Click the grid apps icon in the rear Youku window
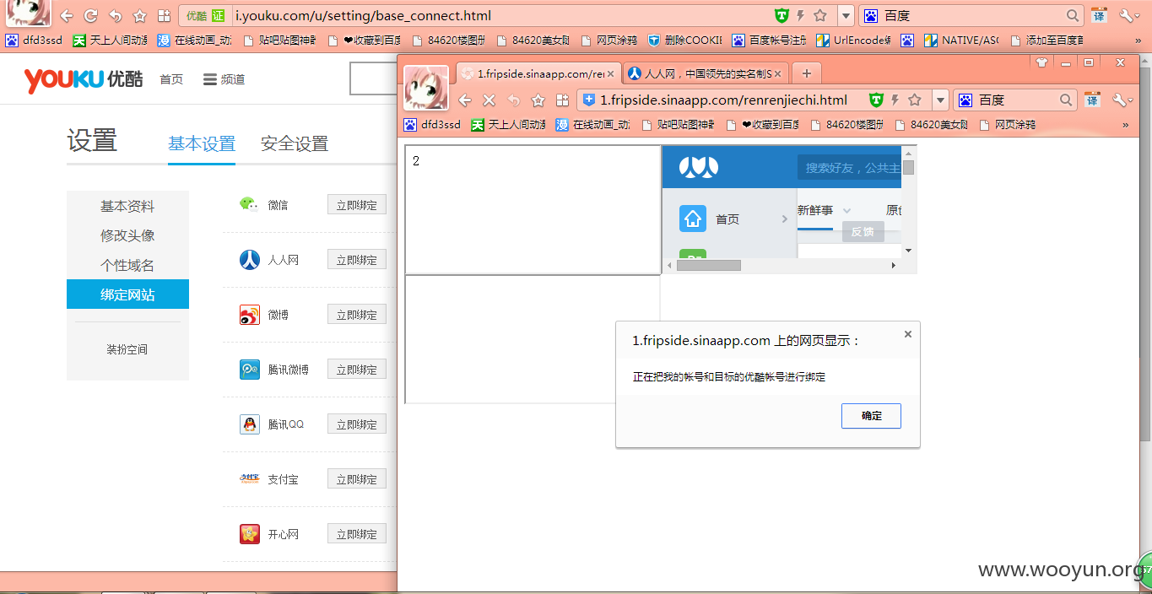1152x594 pixels. coord(165,15)
